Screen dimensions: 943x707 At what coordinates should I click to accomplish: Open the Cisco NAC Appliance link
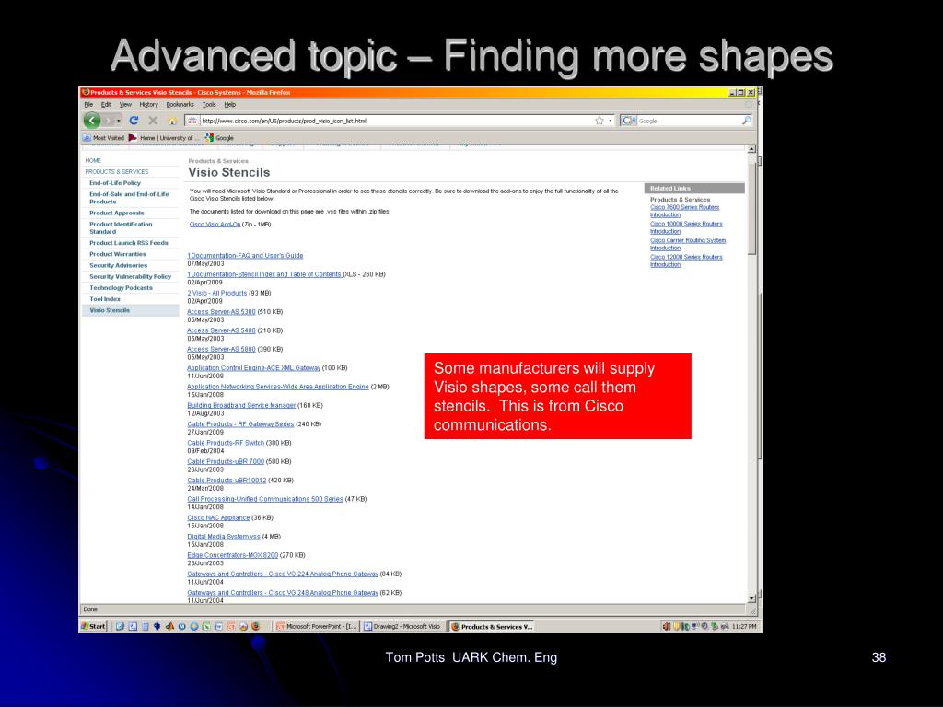[x=218, y=517]
